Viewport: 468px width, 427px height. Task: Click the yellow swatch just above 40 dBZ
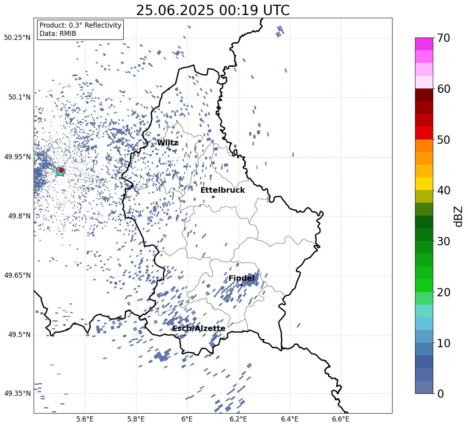pos(424,184)
